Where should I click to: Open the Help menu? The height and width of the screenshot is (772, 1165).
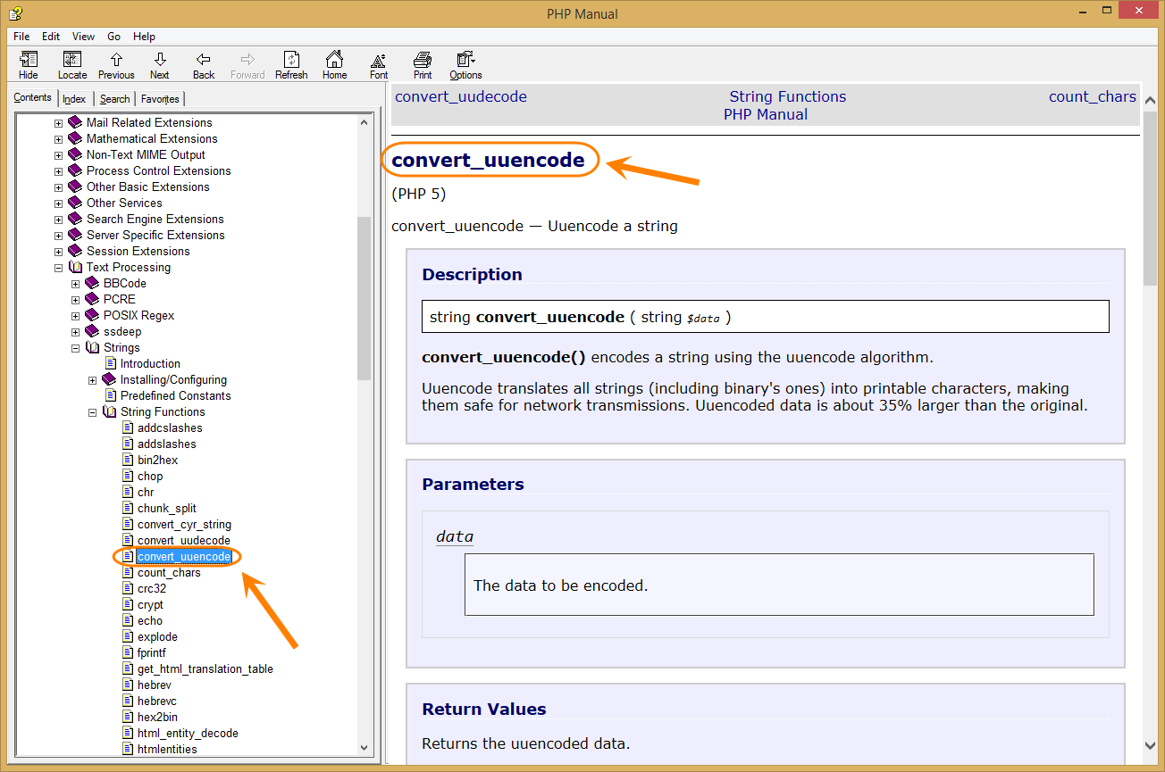click(144, 37)
